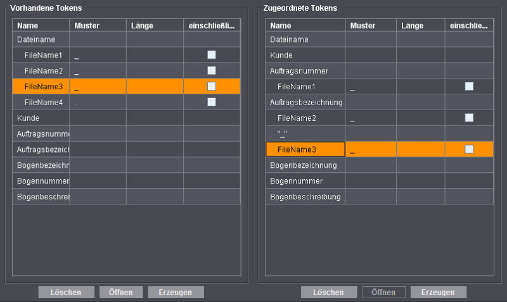
Task: Enable FileName4 checkbox in left table
Action: [x=212, y=102]
